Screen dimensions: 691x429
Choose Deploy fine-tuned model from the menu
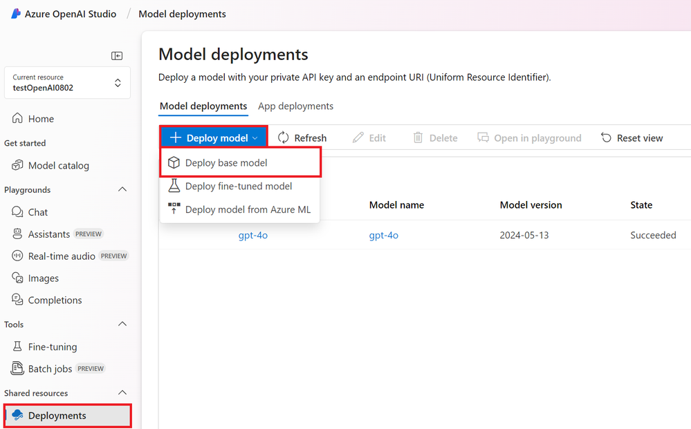tap(240, 186)
